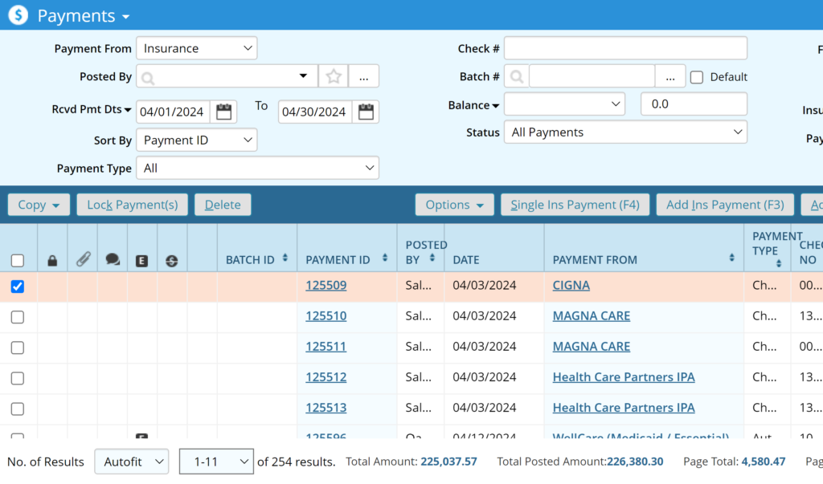Click the dollar sign Payments icon
823x484 pixels.
pyautogui.click(x=18, y=15)
